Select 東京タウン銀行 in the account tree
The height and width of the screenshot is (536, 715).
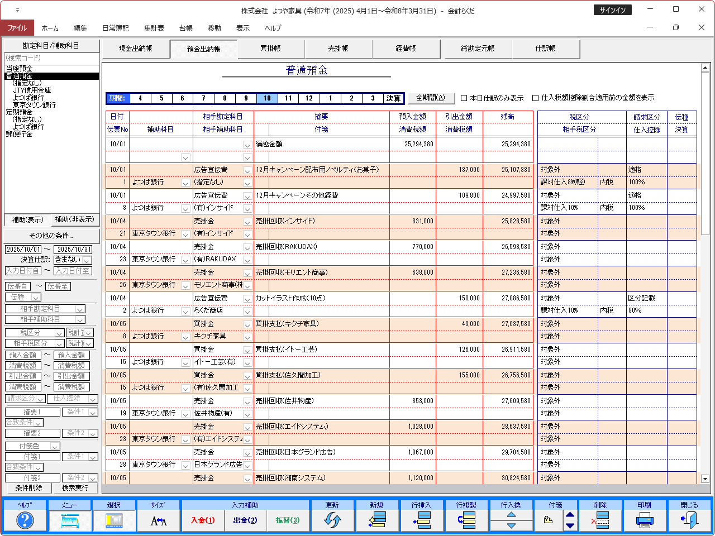click(34, 105)
